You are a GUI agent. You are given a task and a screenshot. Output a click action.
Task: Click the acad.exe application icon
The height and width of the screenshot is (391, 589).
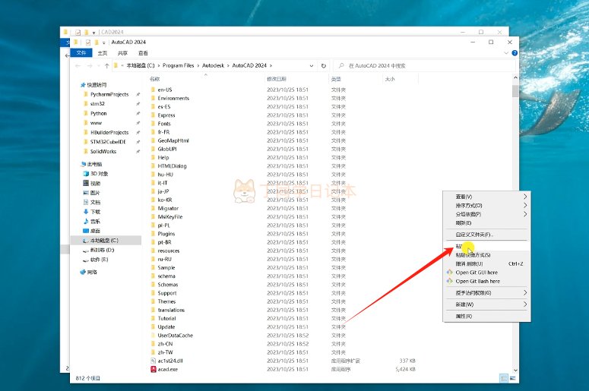click(x=154, y=369)
